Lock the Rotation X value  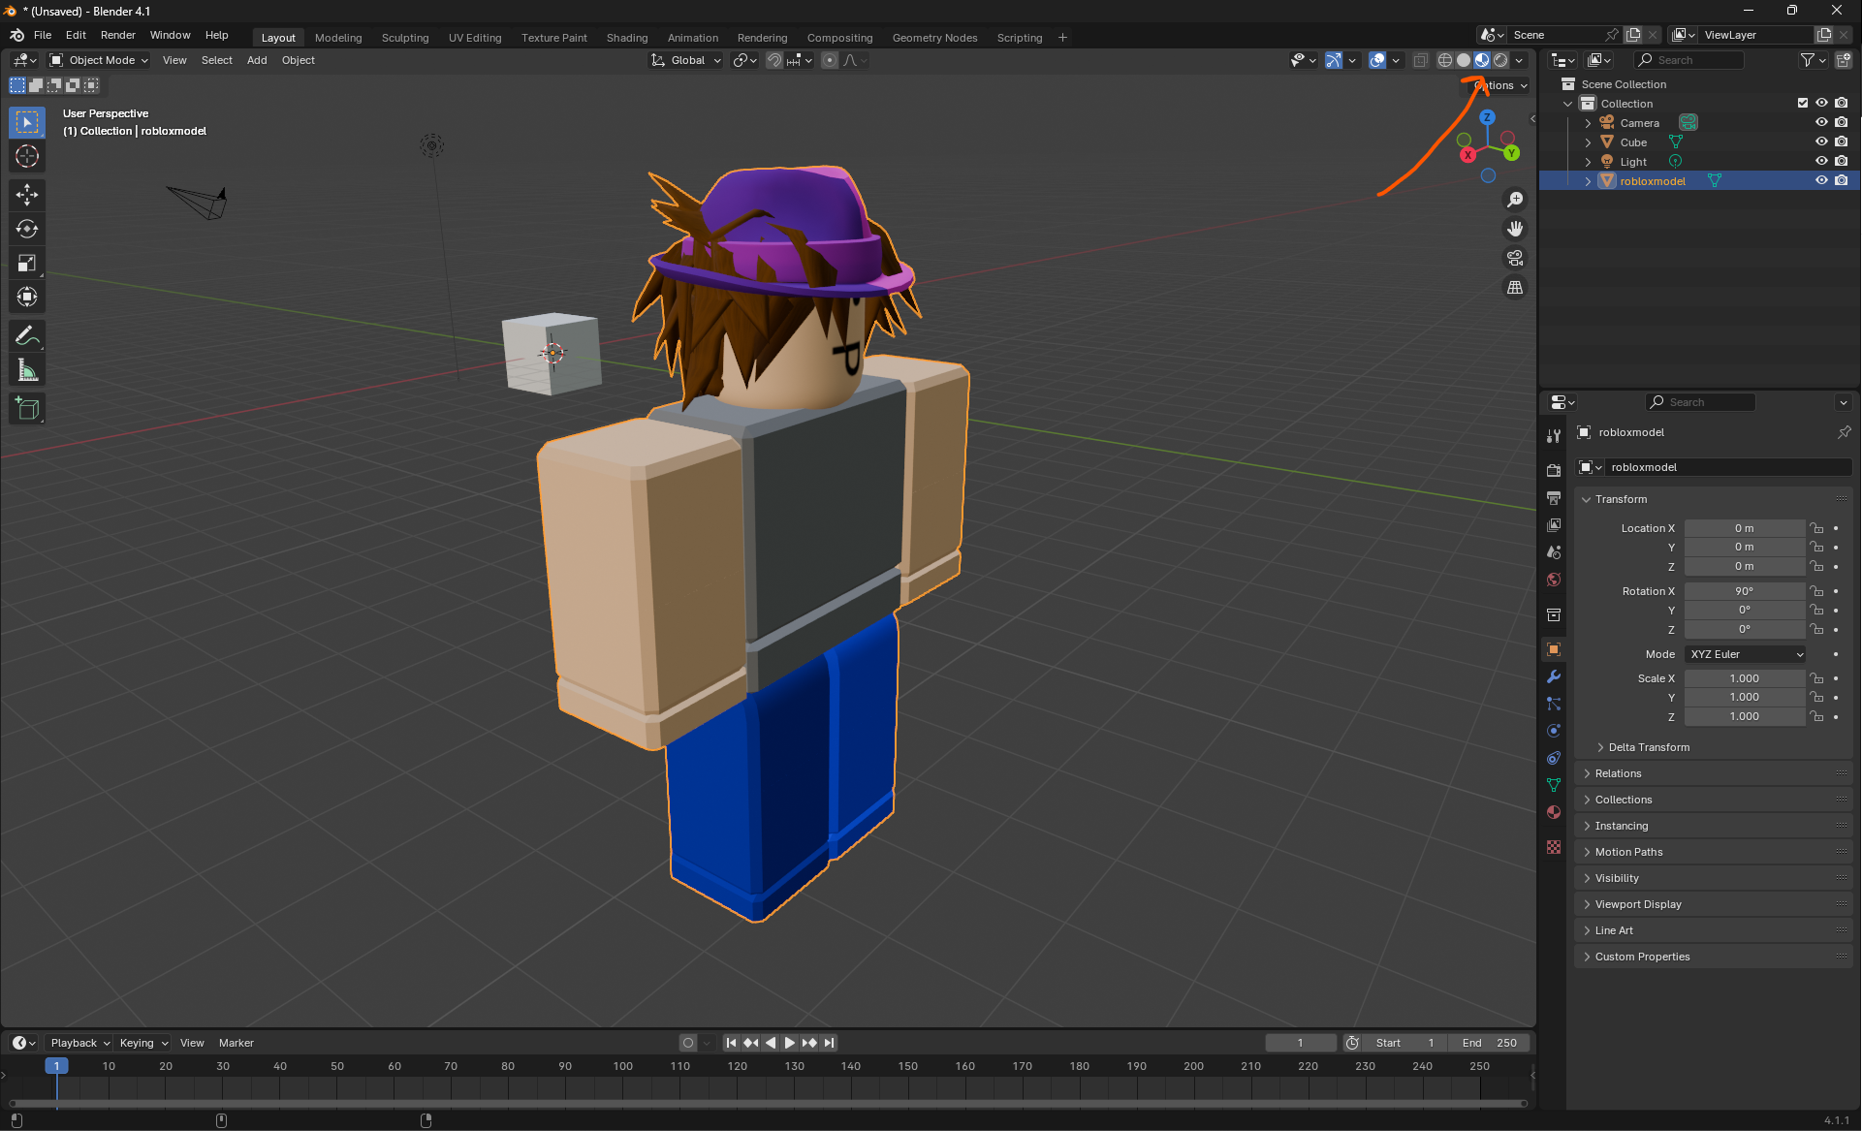1817,591
